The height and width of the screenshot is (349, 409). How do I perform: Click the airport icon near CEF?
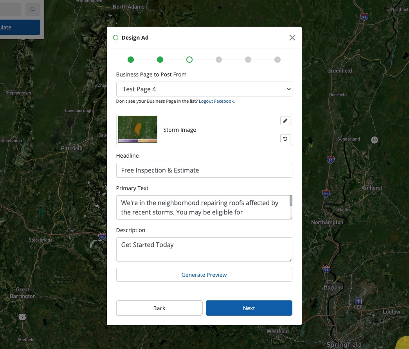click(358, 300)
